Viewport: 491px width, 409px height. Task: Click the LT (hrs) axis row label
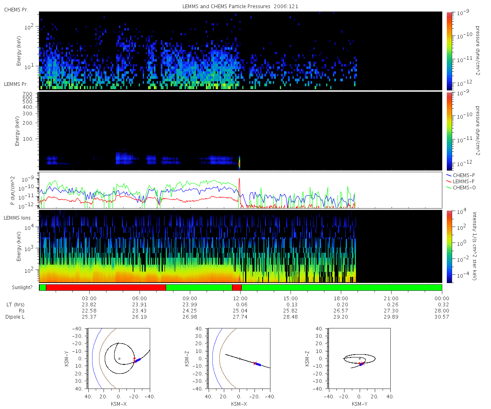click(x=16, y=305)
